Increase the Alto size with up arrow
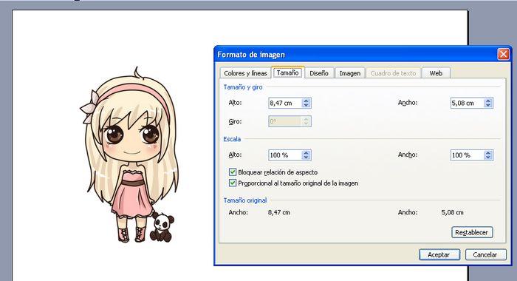Screen dimensions: 517x281 (x=307, y=101)
